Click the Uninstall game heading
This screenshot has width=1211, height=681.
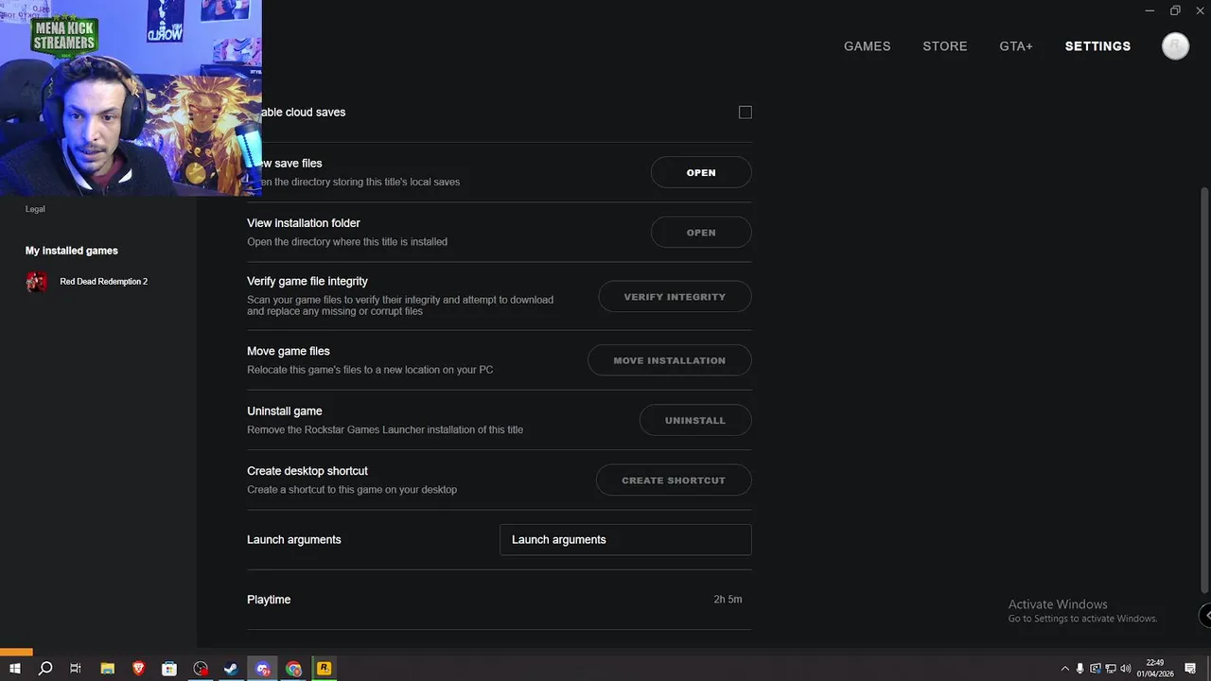coord(285,411)
